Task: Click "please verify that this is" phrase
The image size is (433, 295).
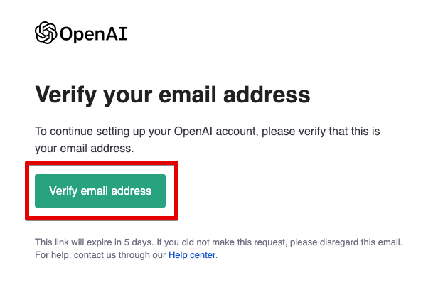Action: (321, 132)
